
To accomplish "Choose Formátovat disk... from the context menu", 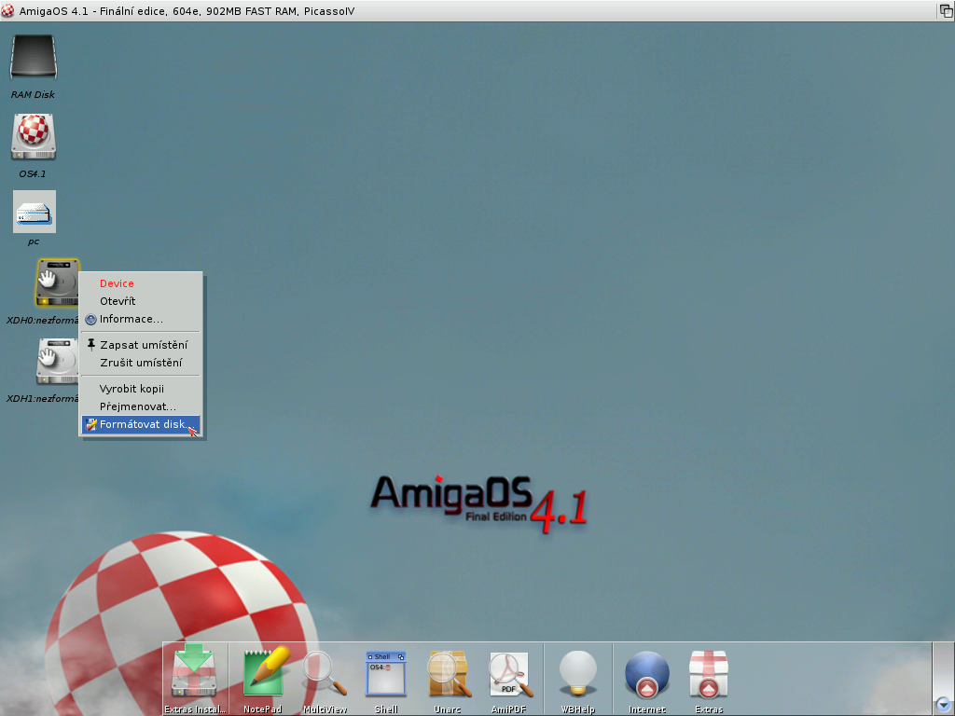I will [x=141, y=424].
